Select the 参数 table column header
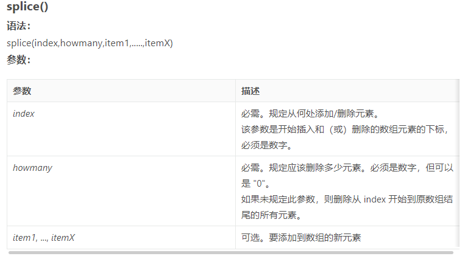This screenshot has height=256, width=465. pos(22,91)
